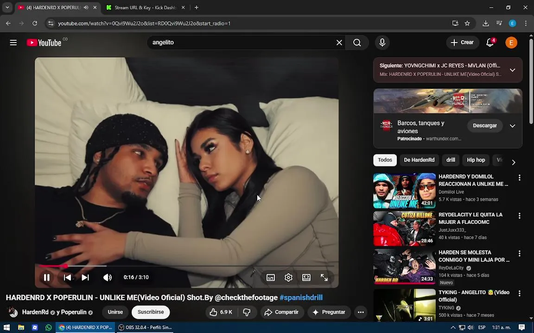
Task: Expand the Siguiente mix playlist panel
Action: pos(512,70)
